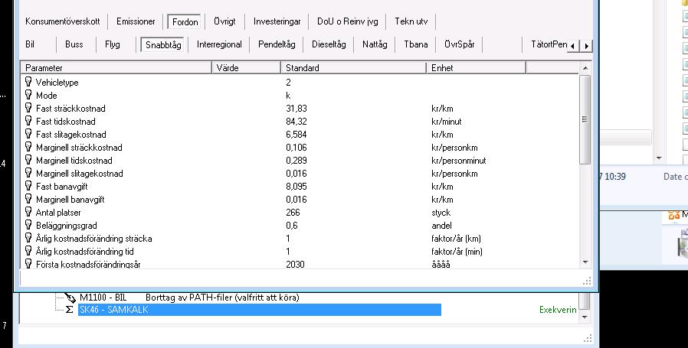Click the Standard column header

(353, 68)
